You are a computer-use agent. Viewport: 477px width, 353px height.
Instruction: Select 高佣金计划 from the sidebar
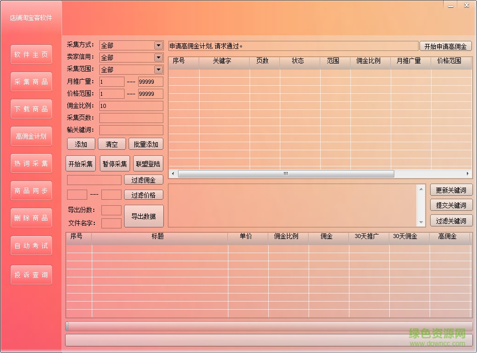click(31, 136)
